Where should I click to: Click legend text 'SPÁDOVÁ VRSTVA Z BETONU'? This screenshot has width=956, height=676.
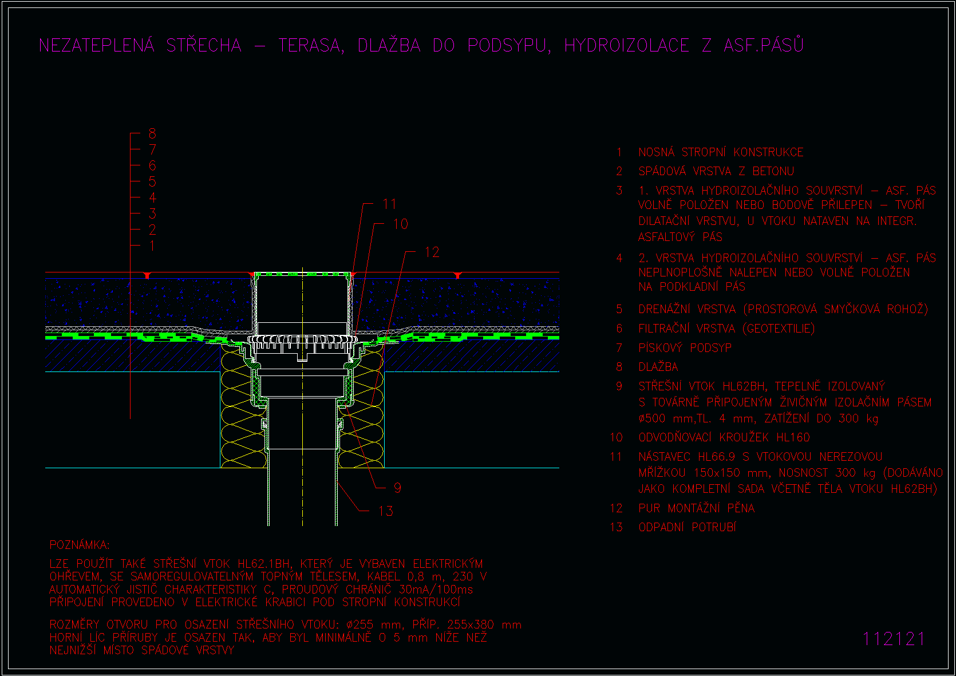point(716,171)
